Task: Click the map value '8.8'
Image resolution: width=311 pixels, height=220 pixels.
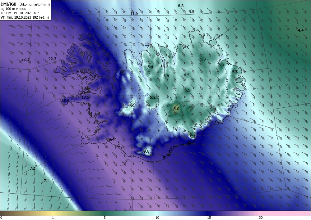Action: 181,6
